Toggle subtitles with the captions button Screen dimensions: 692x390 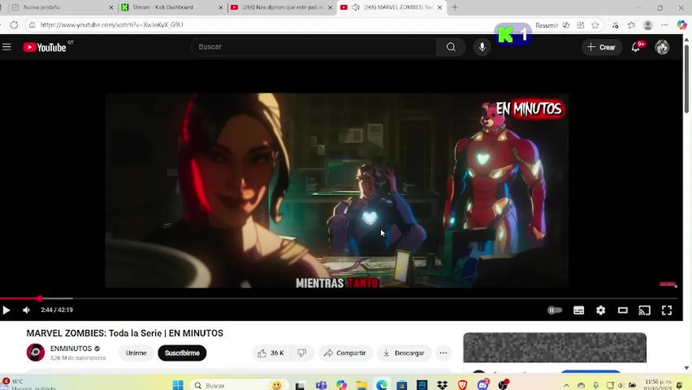click(x=579, y=310)
